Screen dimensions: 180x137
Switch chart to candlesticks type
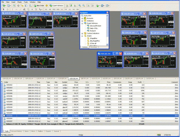71,5
